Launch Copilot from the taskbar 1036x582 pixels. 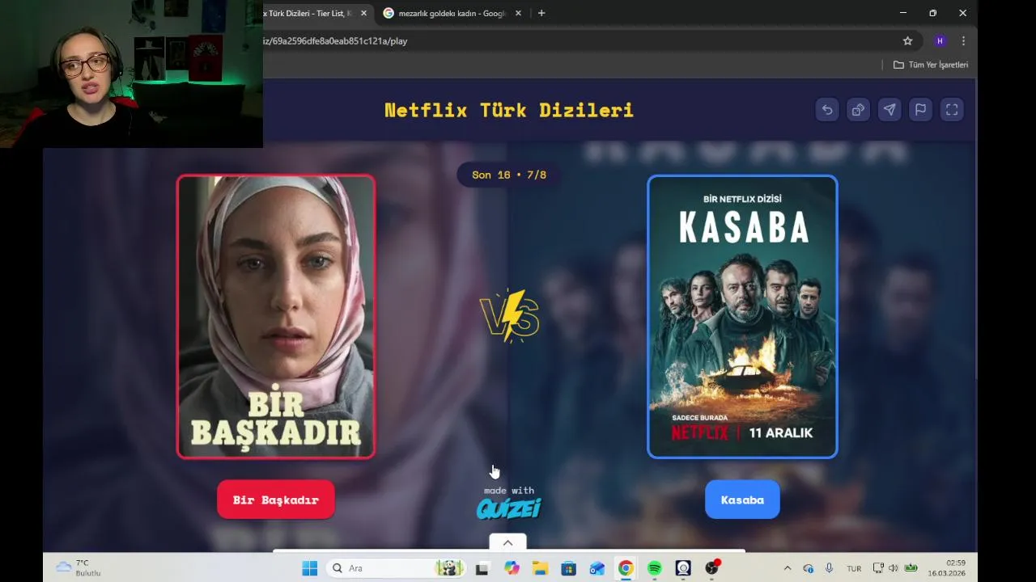pyautogui.click(x=512, y=568)
